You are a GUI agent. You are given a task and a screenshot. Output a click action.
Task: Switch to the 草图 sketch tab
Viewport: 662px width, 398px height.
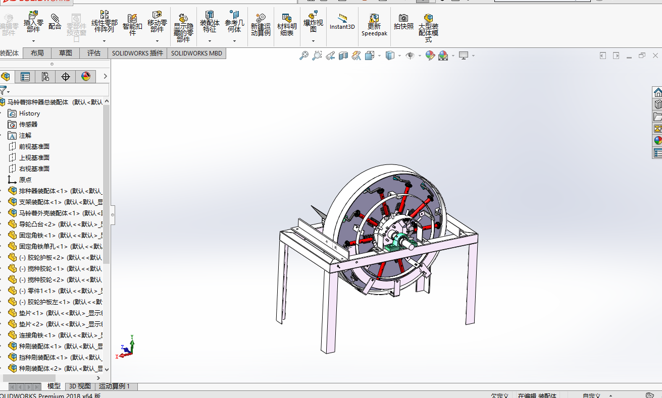(65, 53)
